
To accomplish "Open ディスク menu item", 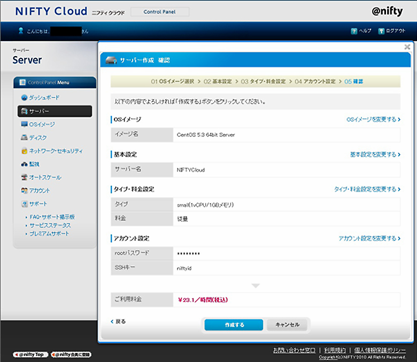I will click(x=38, y=138).
